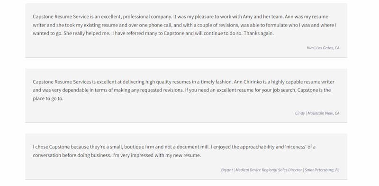Click the name "Ann Chirinko" in Cindy's review
Screen dimensions: 379x186
coord(248,82)
